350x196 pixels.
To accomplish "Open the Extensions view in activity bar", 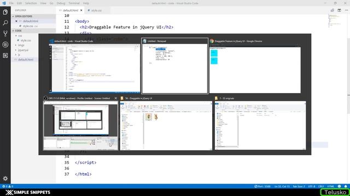I will pos(5,55).
